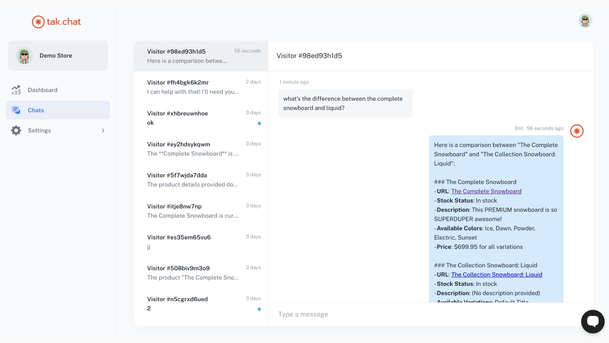609x343 pixels.
Task: Go to the Dashboard menu item
Action: [x=43, y=90]
